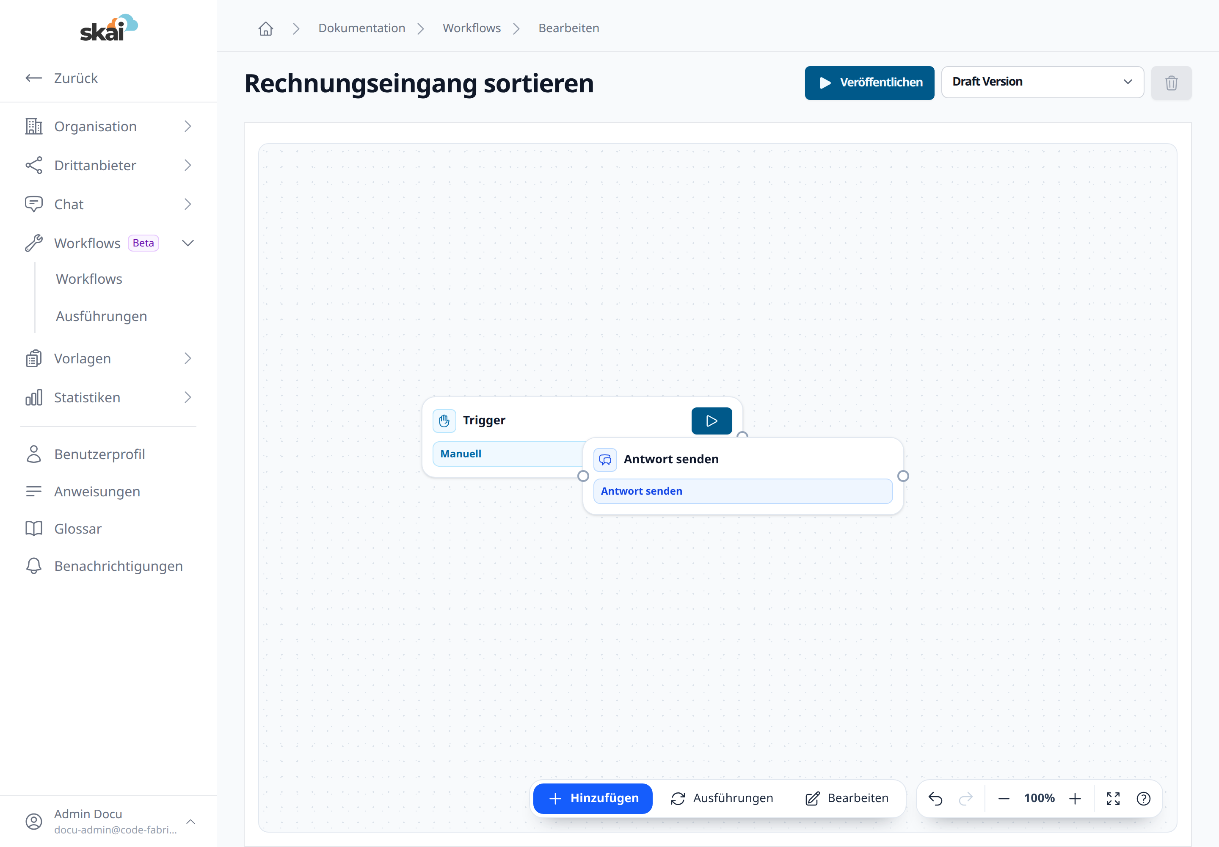Click the trash delete icon

click(x=1171, y=83)
